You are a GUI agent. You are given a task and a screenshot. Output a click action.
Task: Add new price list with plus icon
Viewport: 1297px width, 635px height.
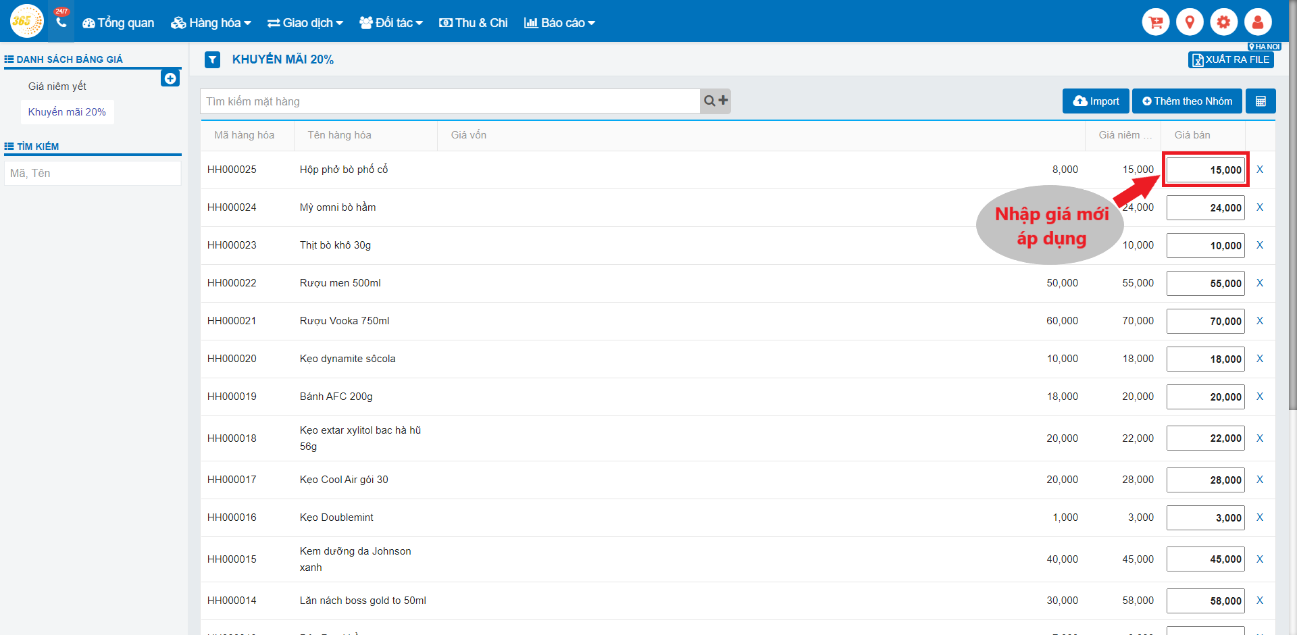(x=170, y=79)
